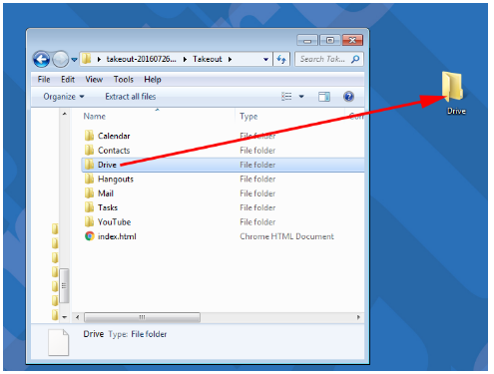494x374 pixels.
Task: Open view options dropdown arrow
Action: (301, 97)
